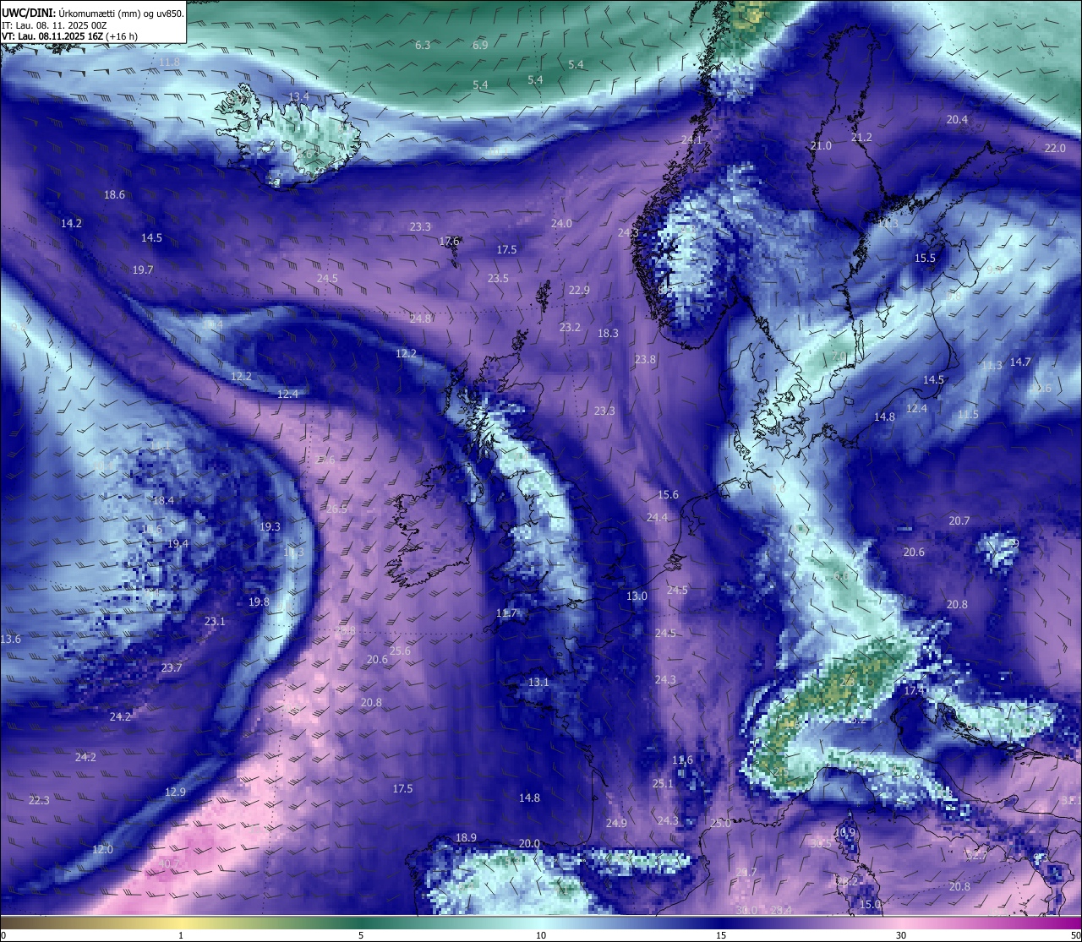Click the 13.0 value label
Screen dimensions: 1082x942
click(x=637, y=596)
